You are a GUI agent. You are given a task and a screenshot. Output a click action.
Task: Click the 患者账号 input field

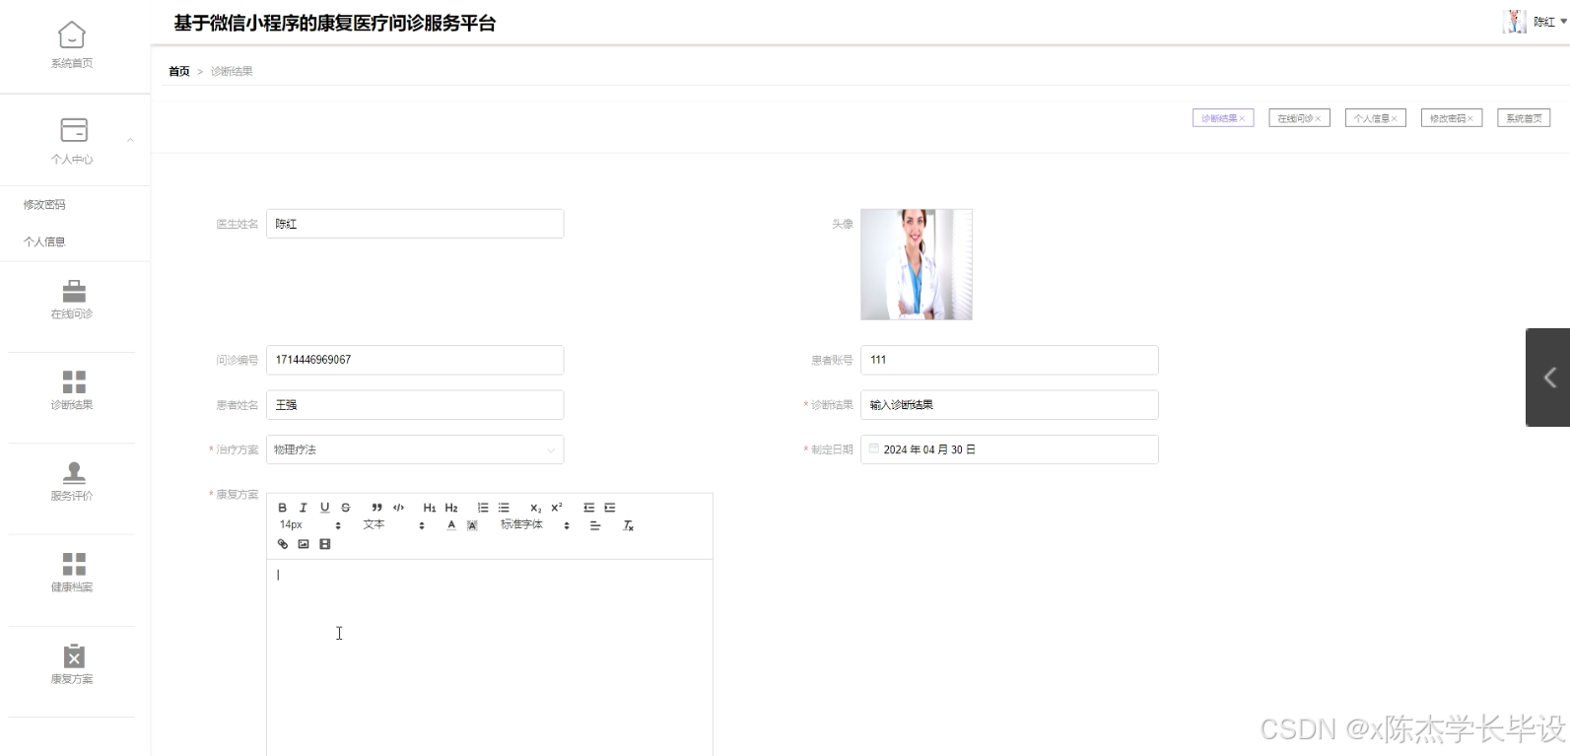(1009, 360)
